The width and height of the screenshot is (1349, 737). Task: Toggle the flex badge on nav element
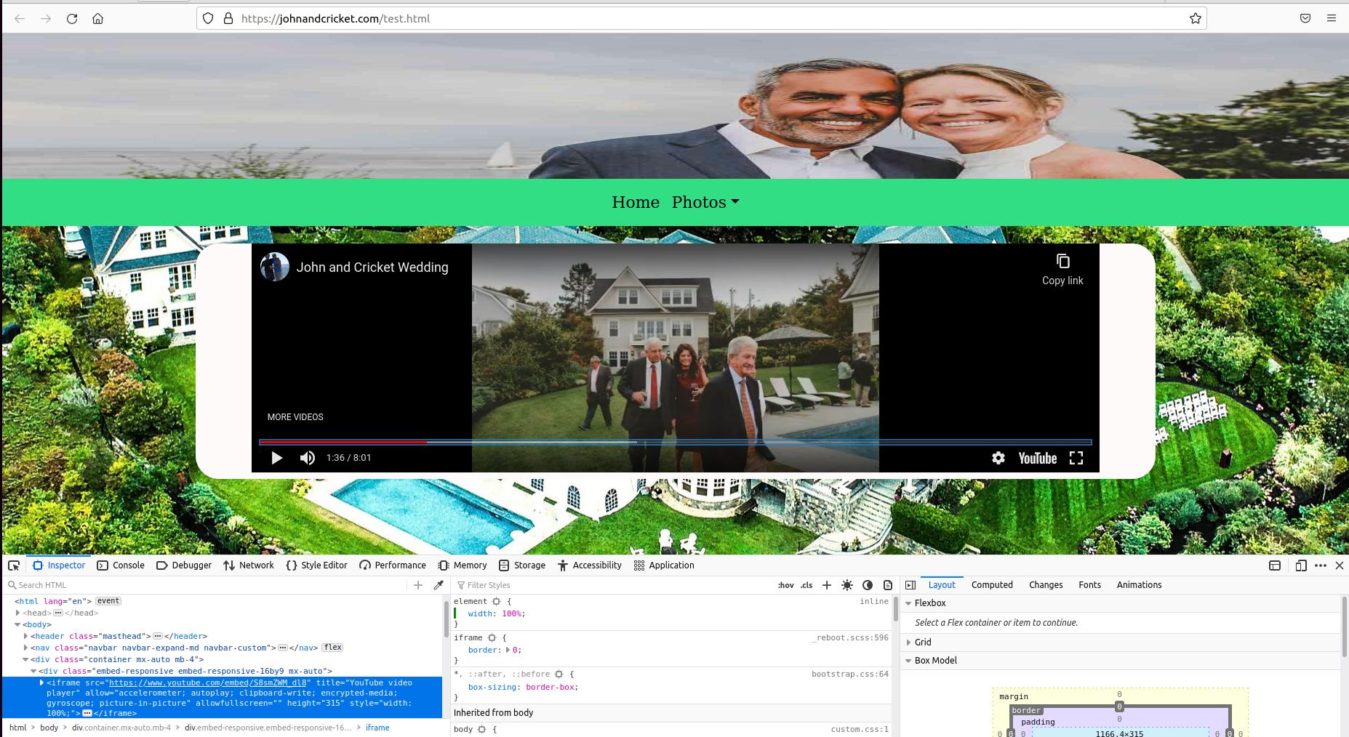coord(332,648)
